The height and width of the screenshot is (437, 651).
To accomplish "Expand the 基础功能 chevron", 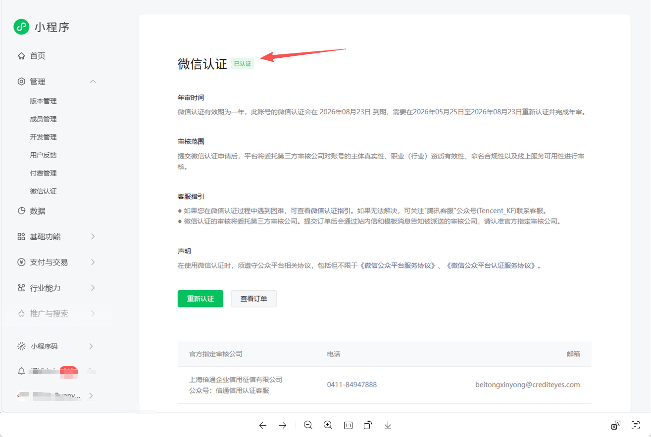I will pyautogui.click(x=93, y=237).
